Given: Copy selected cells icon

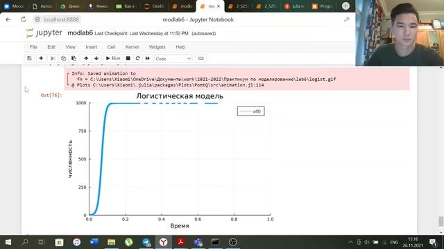Looking at the screenshot, I should click(x=63, y=58).
